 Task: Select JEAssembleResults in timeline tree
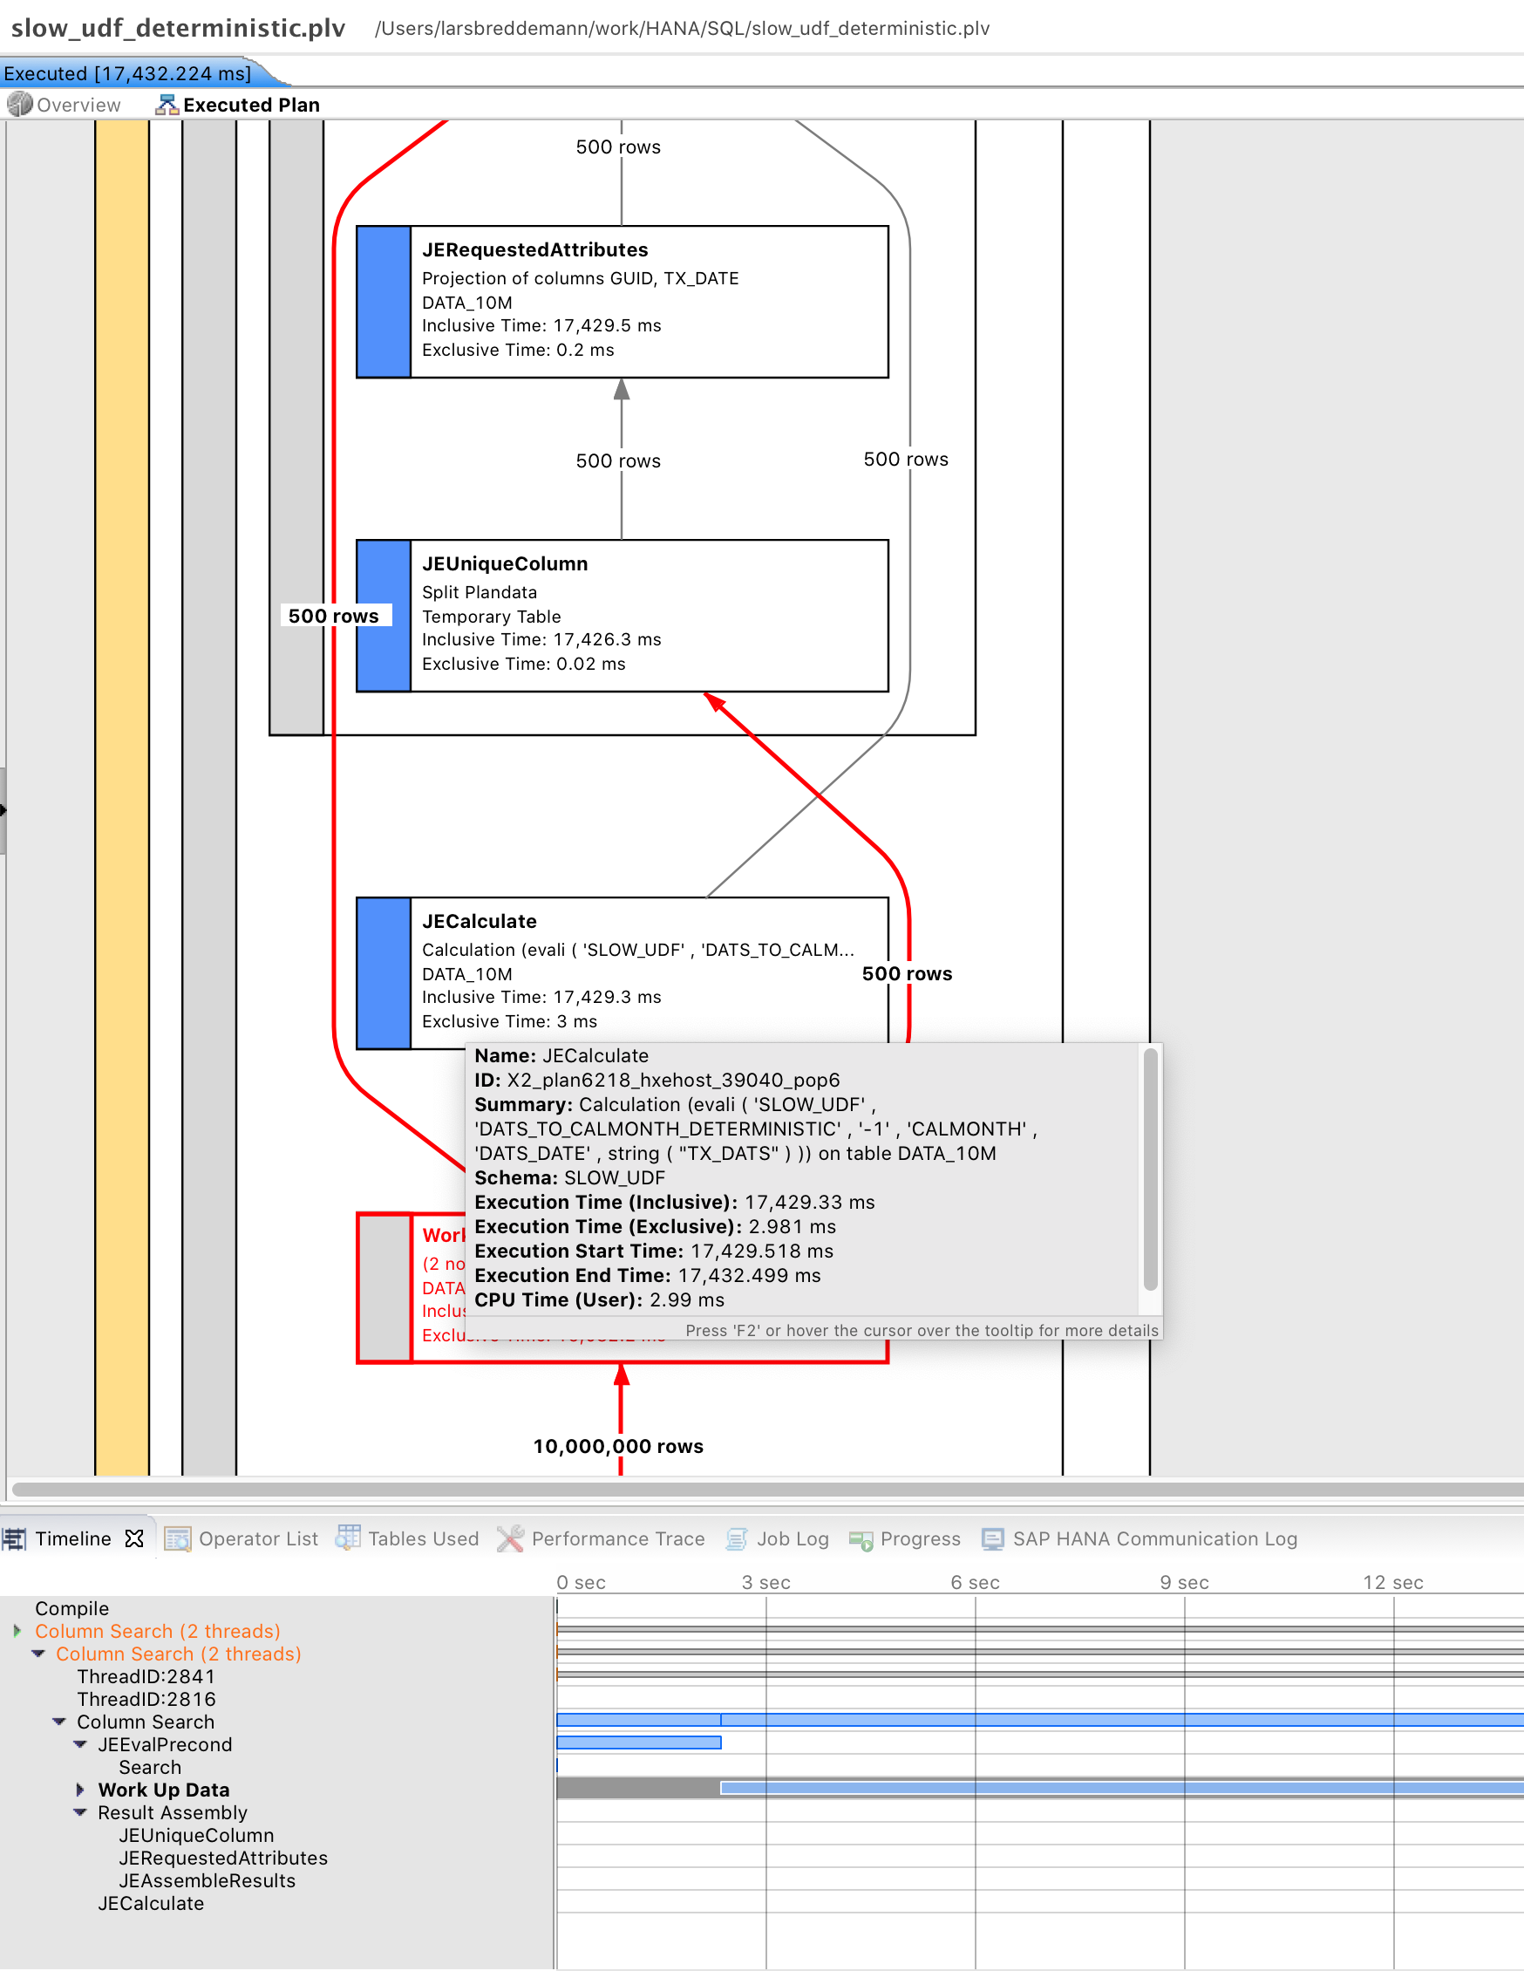pyautogui.click(x=207, y=1879)
